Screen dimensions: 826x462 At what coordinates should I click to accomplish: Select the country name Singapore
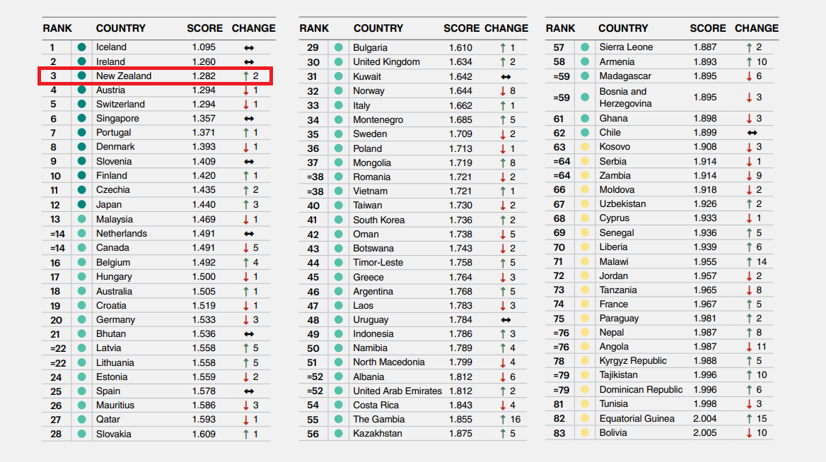point(117,119)
